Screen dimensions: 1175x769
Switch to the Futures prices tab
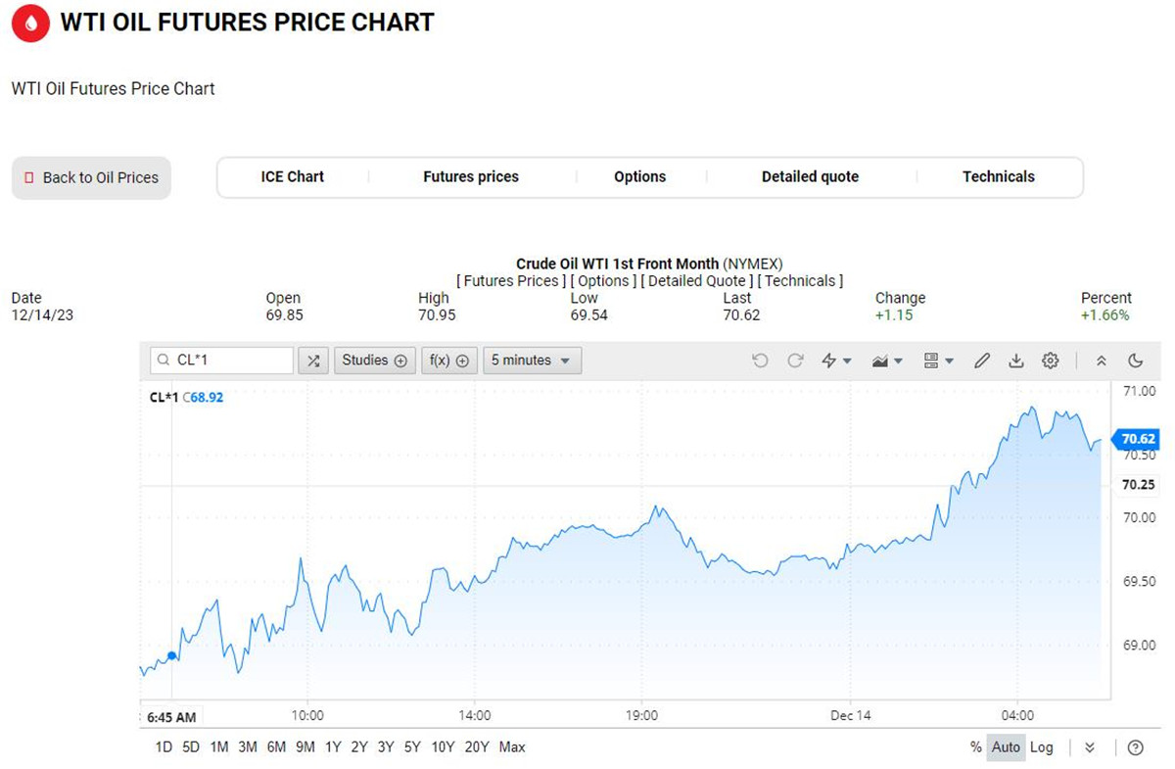point(471,177)
